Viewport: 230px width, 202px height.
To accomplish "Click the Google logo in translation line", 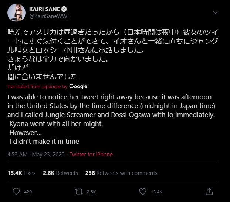I will (x=78, y=86).
